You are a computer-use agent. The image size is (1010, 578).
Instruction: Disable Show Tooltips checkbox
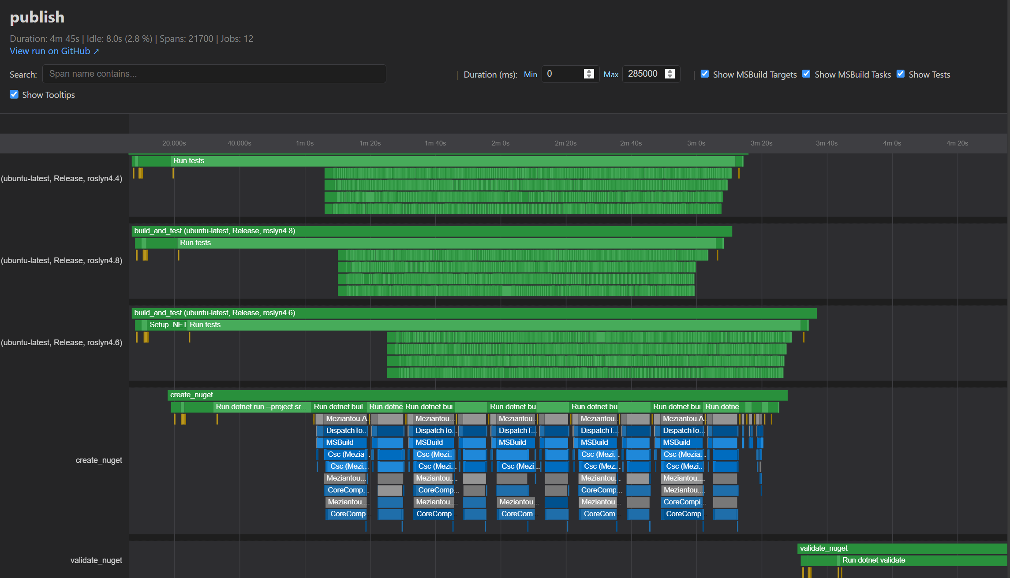coord(14,94)
